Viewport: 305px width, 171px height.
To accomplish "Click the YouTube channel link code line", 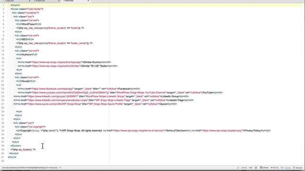I will 120,93.
